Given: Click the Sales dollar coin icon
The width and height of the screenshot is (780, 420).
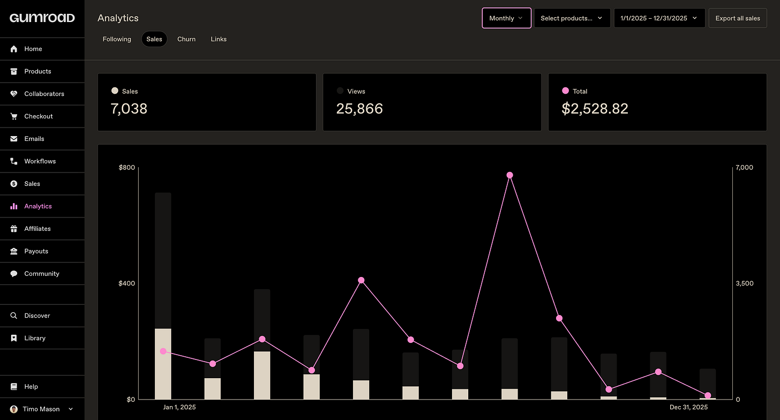Looking at the screenshot, I should pyautogui.click(x=14, y=184).
